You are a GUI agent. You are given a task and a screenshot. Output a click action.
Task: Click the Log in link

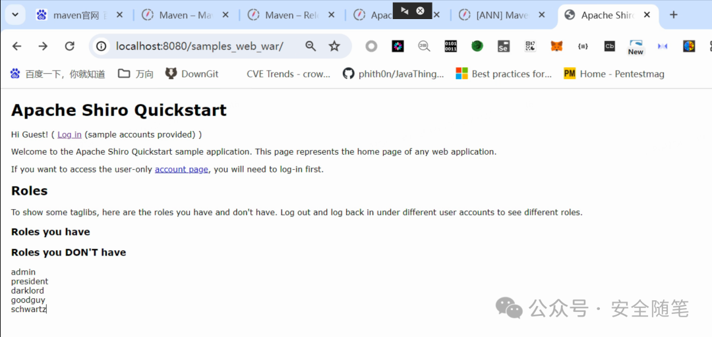[69, 134]
